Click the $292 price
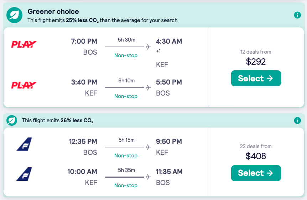The width and height of the screenshot is (307, 200). 256,61
